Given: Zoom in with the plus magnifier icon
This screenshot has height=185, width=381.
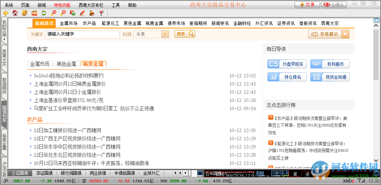Looking at the screenshot, I should coord(53,13).
